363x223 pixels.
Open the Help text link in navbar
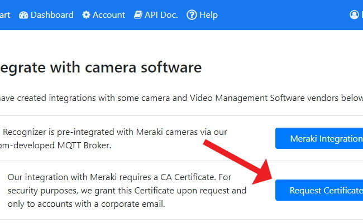click(209, 15)
